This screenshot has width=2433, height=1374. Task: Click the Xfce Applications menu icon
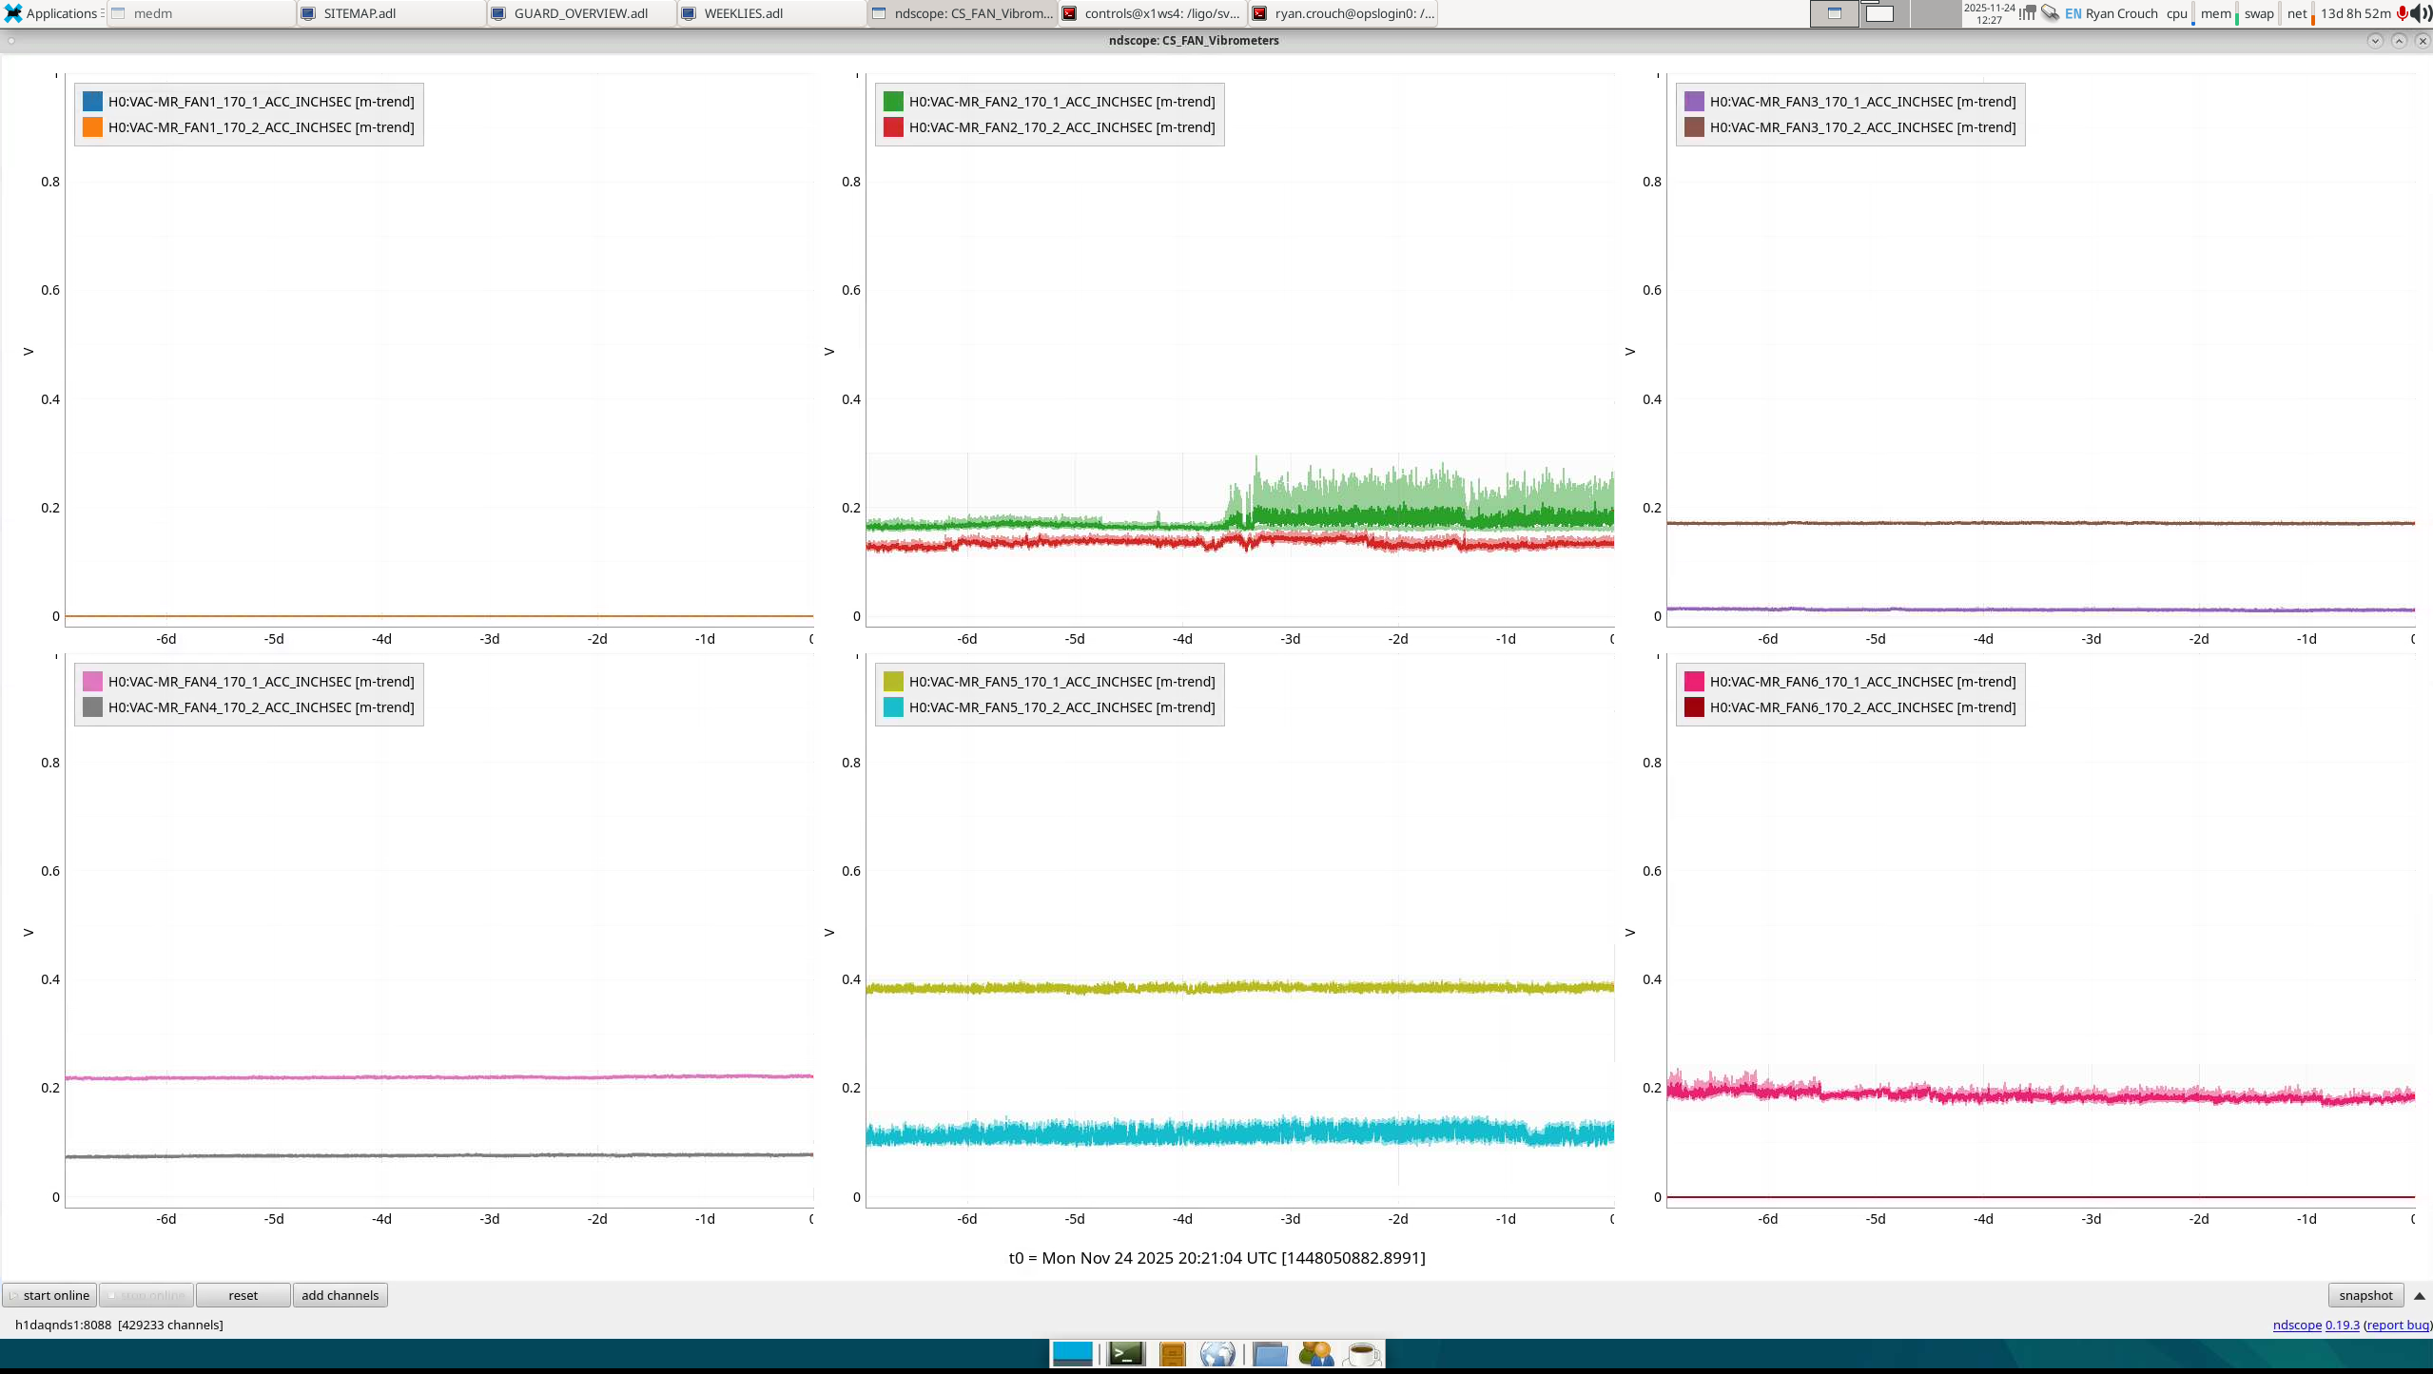13,13
